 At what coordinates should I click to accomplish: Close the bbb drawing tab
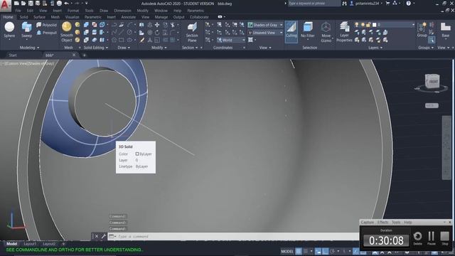click(74, 55)
